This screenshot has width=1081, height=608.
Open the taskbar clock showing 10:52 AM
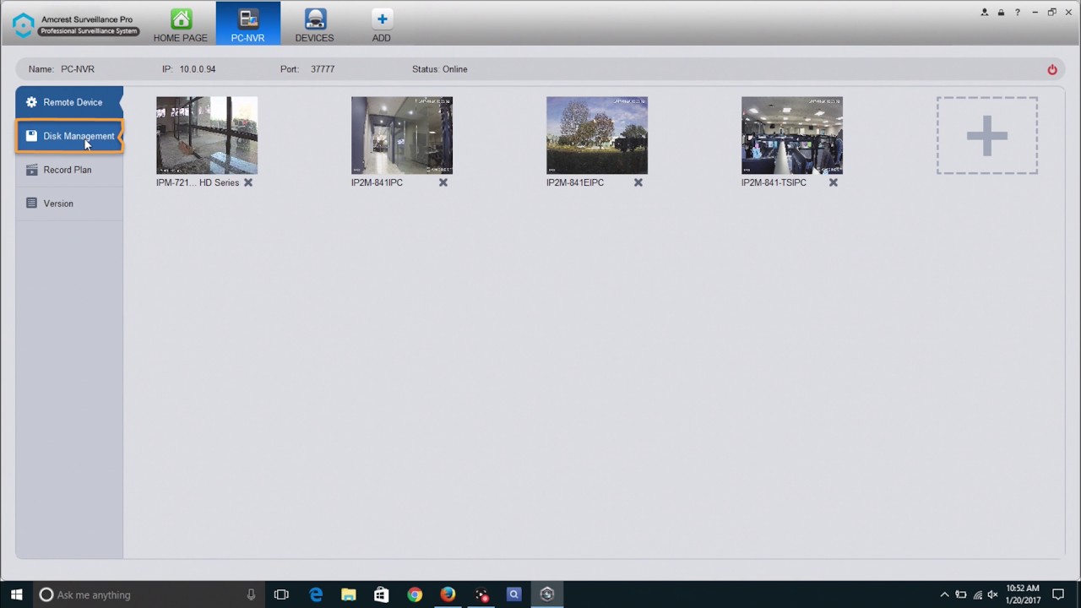coord(1022,594)
